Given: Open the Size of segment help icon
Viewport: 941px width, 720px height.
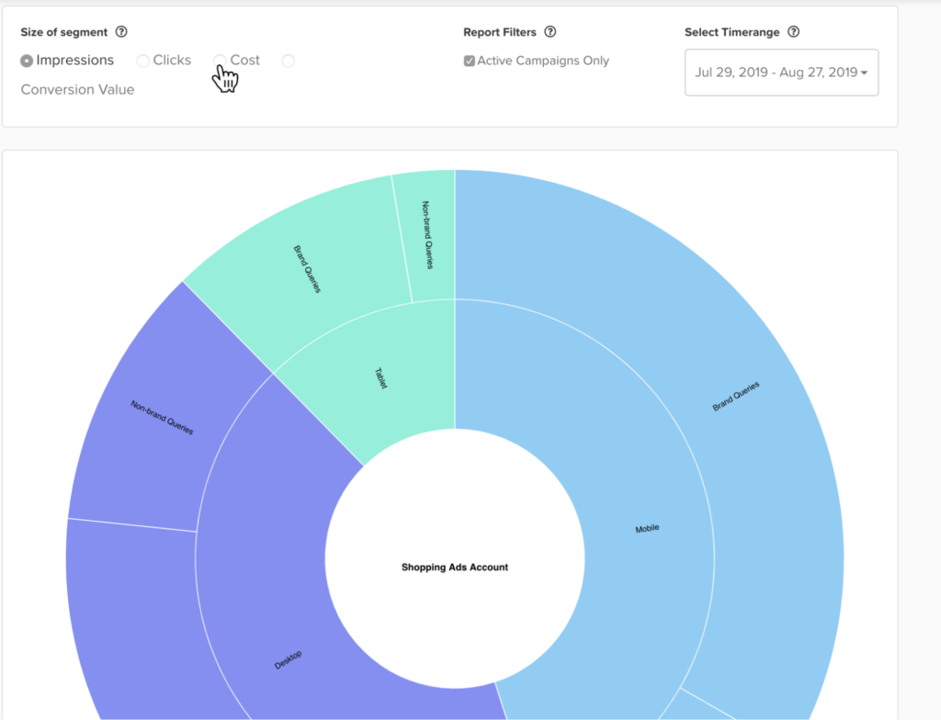Looking at the screenshot, I should click(121, 32).
